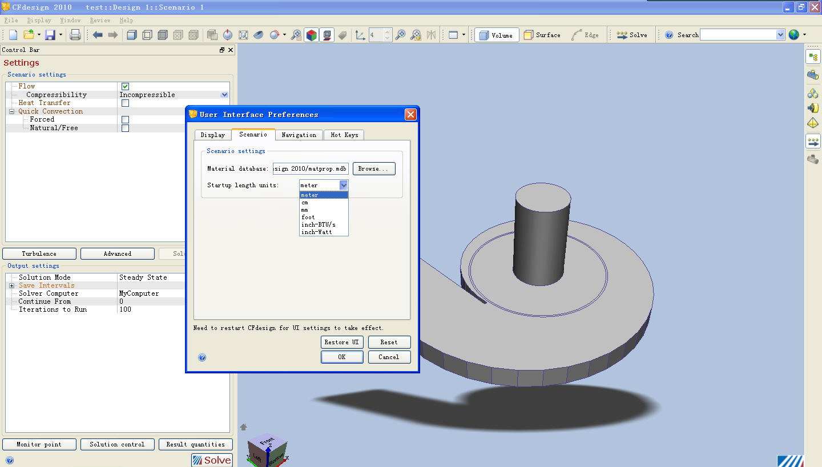Open the Display menu
Viewport: 822px width, 467px height.
click(x=39, y=20)
